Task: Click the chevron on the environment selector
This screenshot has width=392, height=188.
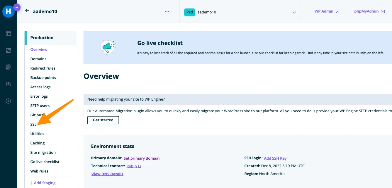Action: point(294,12)
